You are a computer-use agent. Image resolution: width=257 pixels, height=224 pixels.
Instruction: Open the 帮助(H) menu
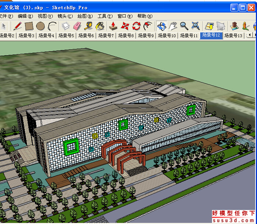click(145, 16)
